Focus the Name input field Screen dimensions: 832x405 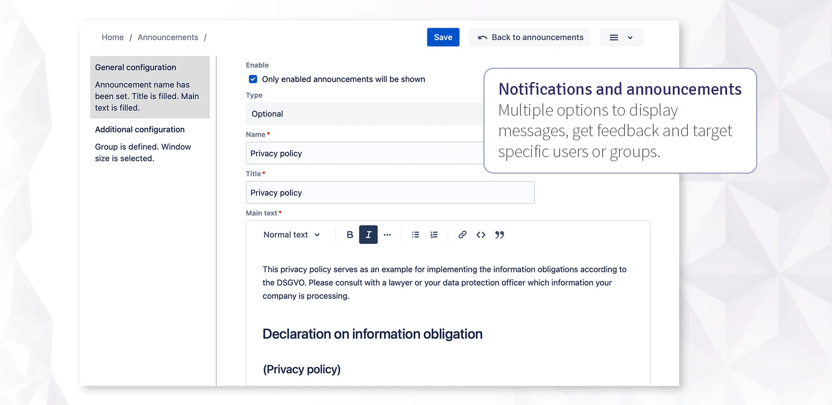[x=365, y=153]
